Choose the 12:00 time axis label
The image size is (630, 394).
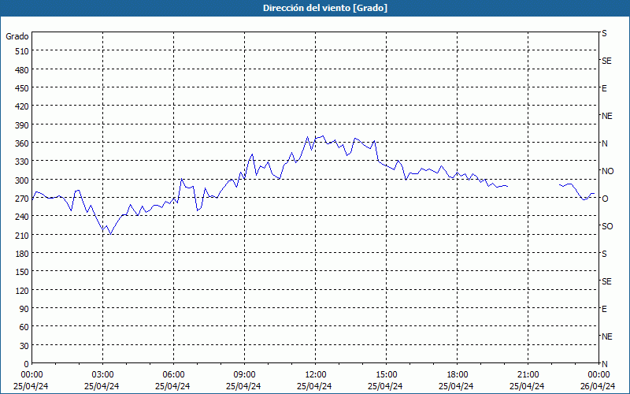[x=316, y=375]
